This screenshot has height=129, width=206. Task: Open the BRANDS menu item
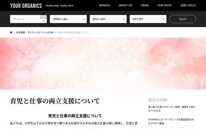(104, 5)
